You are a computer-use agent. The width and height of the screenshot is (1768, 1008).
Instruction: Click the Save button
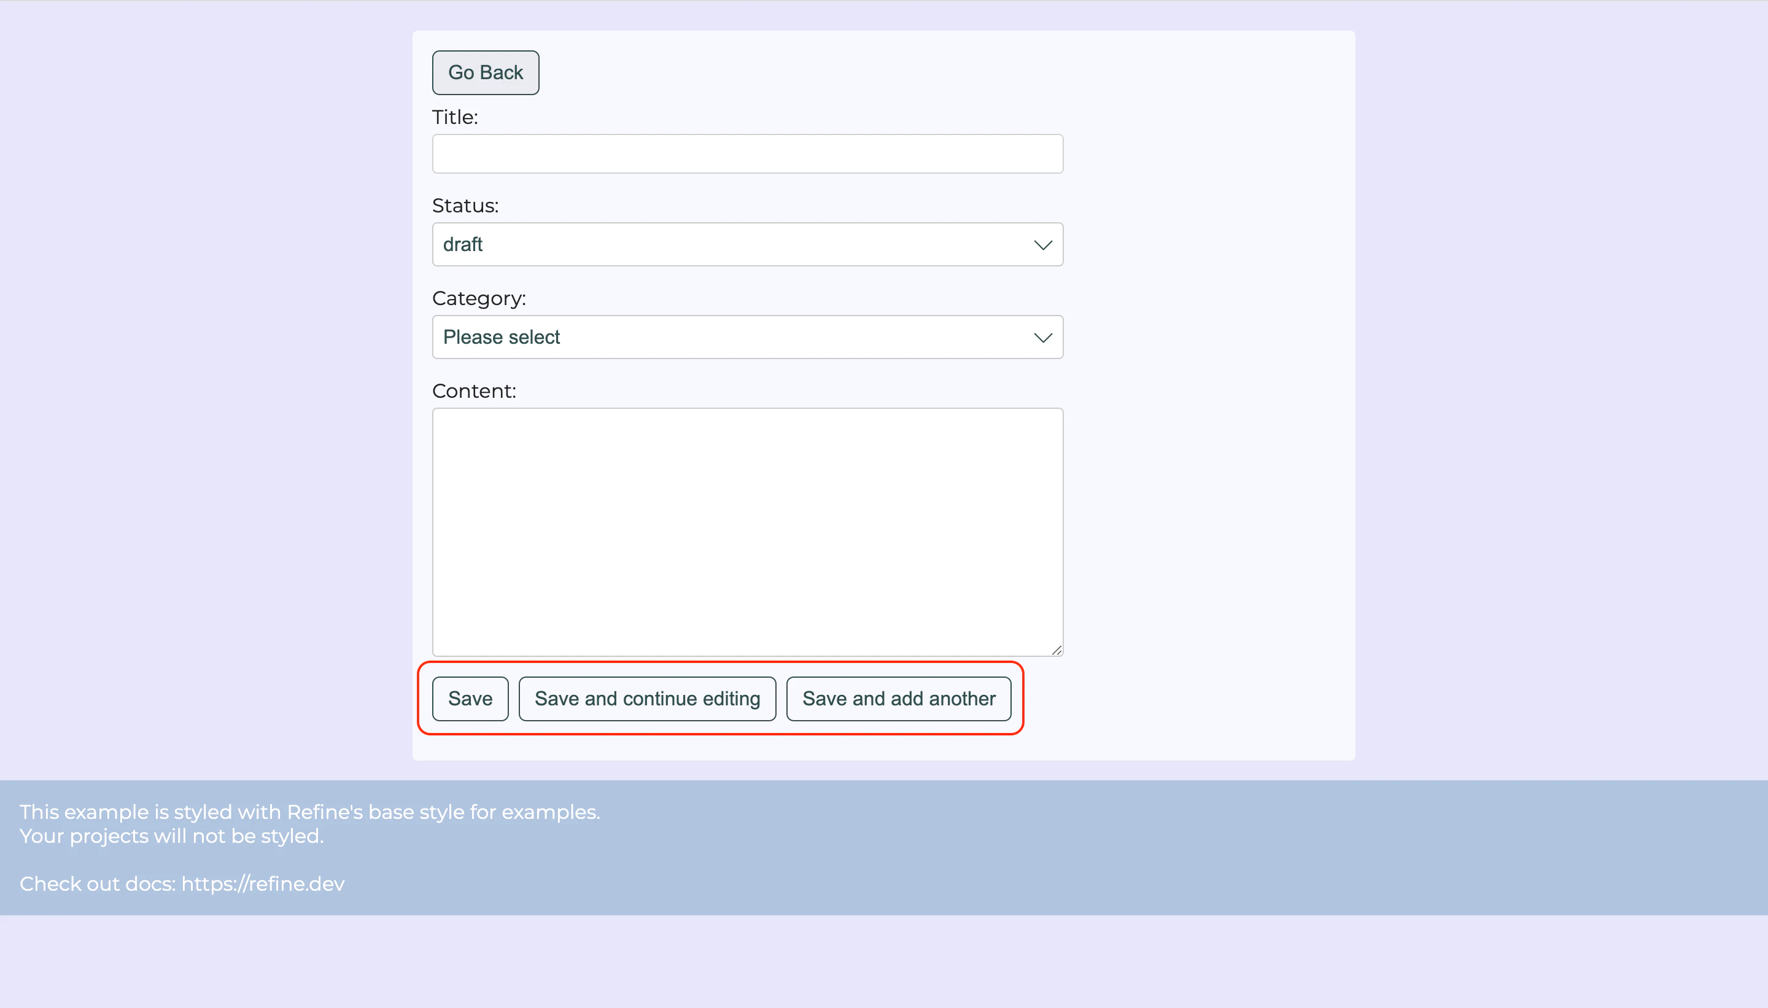470,699
